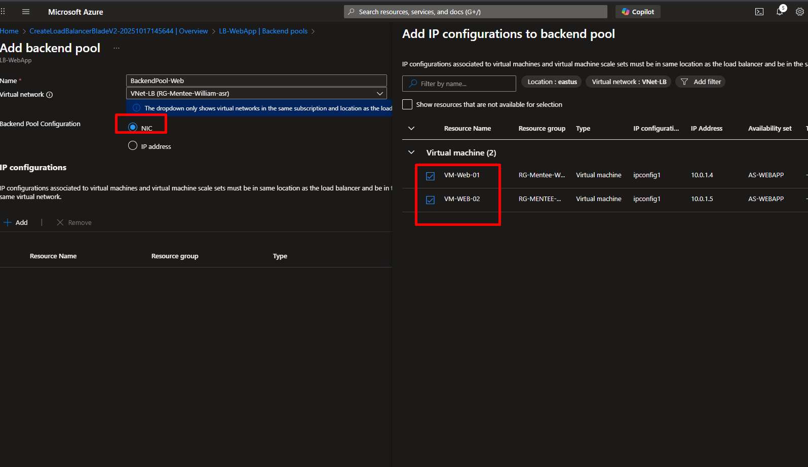
Task: Select the NIC radio button
Action: 133,127
